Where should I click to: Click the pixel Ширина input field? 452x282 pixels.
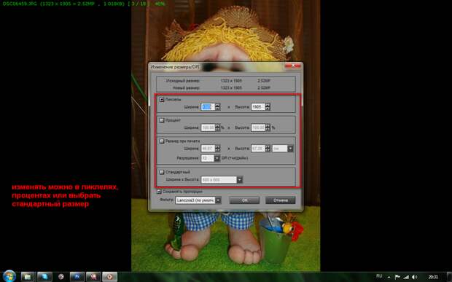click(208, 107)
